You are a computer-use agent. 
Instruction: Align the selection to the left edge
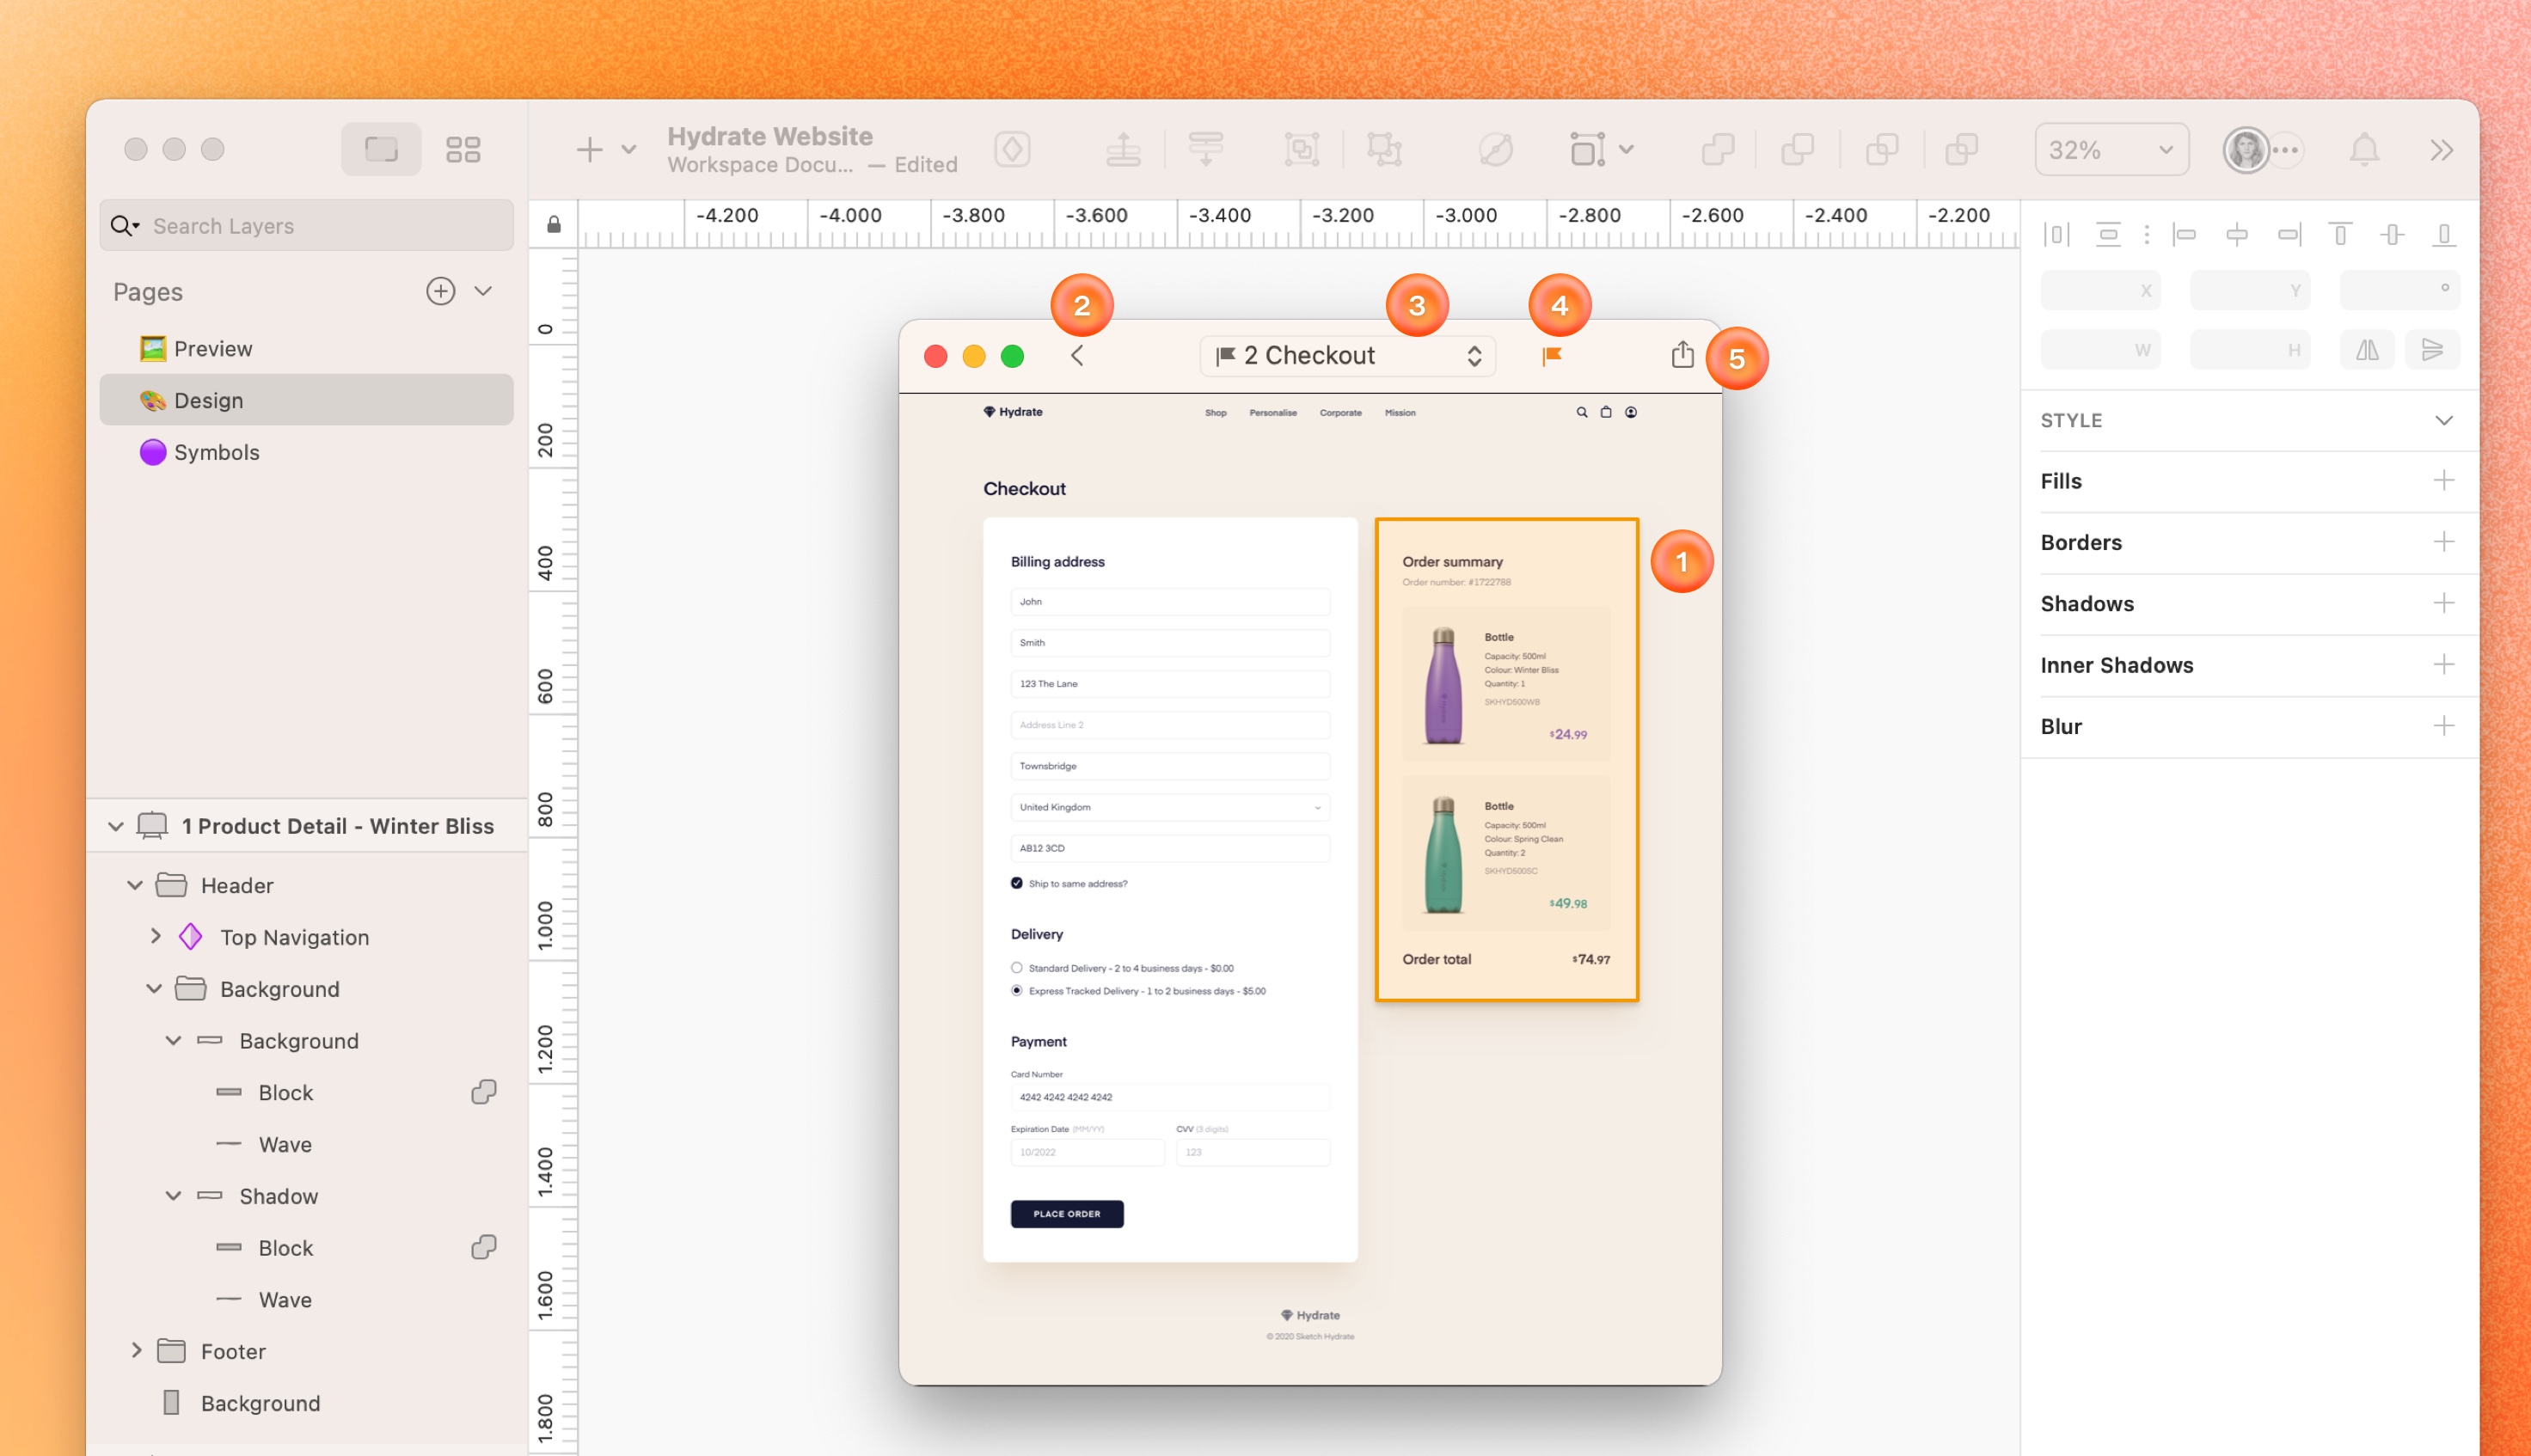[x=2186, y=233]
